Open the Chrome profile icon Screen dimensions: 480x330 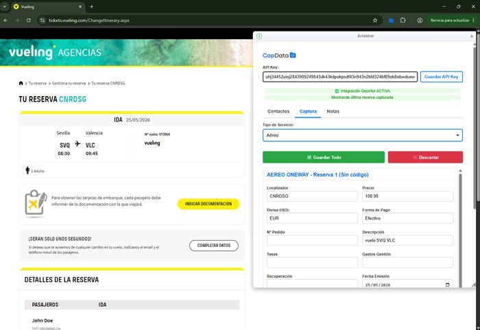click(x=420, y=20)
